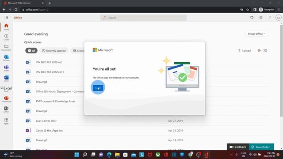Viewport: 283px width, 159px height.
Task: Open the help question mark icon
Action: [x=270, y=18]
